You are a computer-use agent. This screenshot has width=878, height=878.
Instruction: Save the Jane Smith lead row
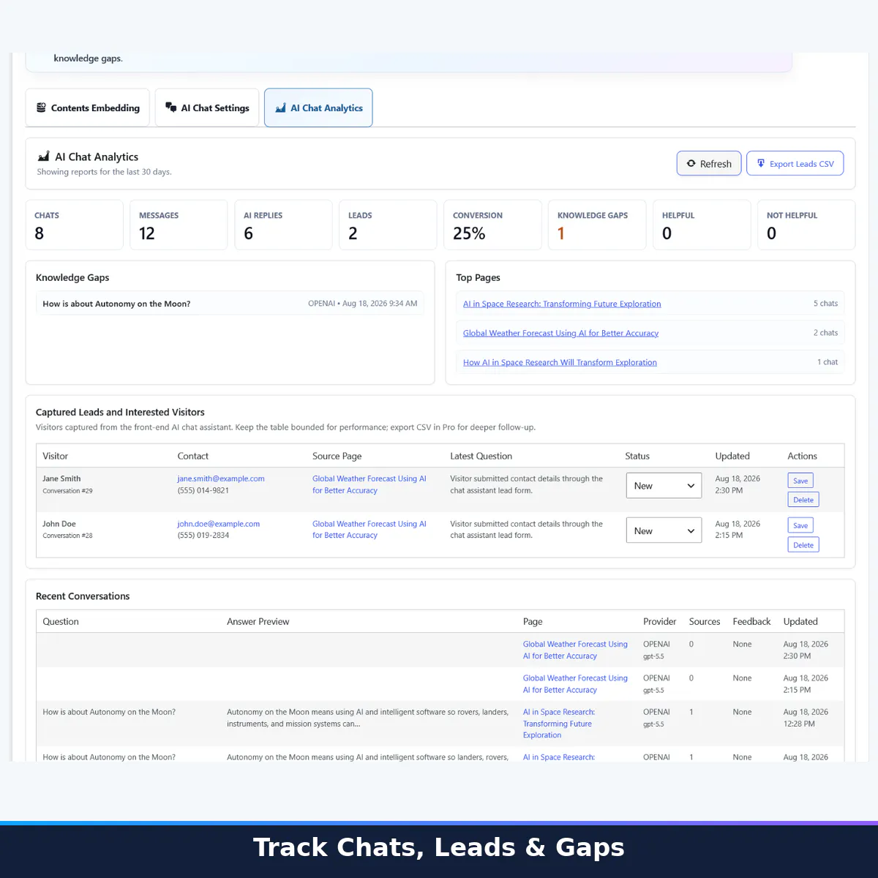coord(800,481)
